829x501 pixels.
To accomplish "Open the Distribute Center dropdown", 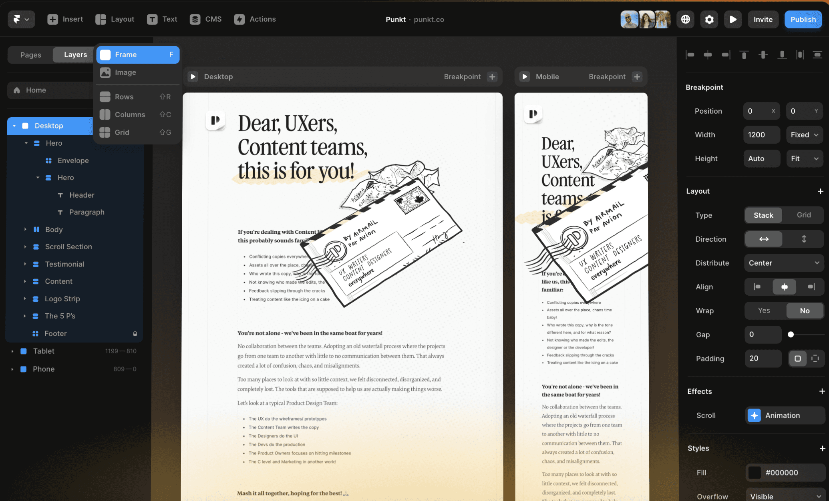I will tap(784, 263).
